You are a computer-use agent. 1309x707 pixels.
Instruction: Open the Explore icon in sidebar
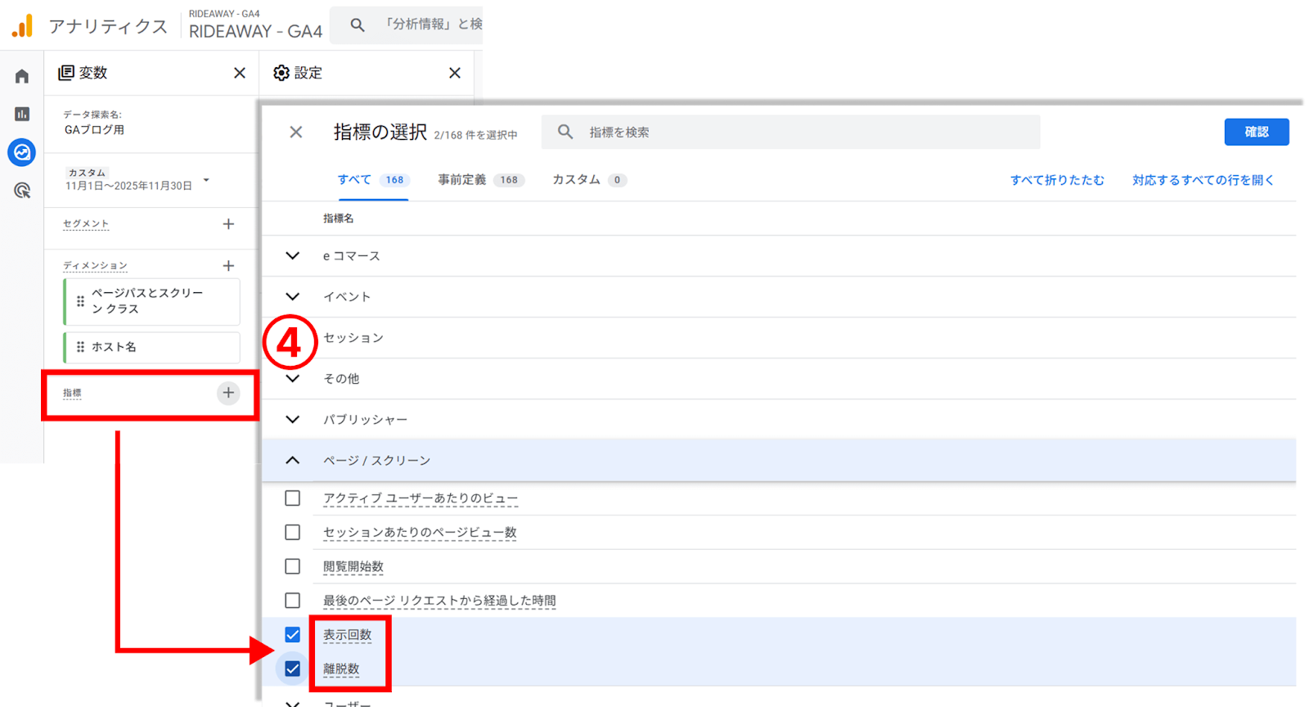click(x=22, y=152)
